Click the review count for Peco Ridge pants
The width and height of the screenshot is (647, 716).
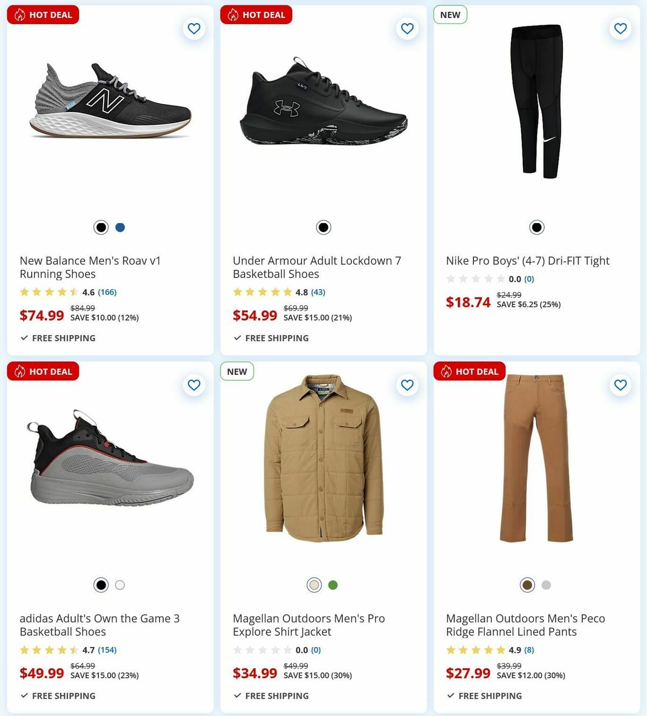[x=528, y=650]
